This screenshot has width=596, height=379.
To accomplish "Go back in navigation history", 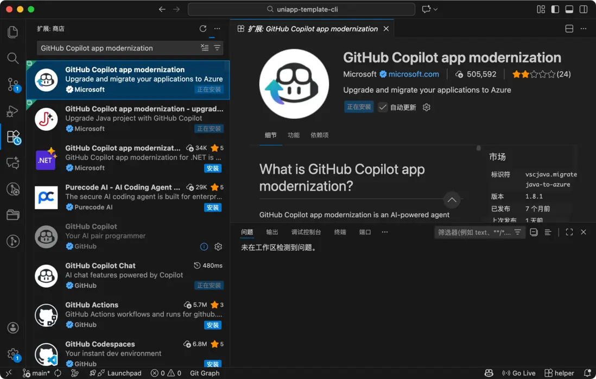I will [162, 9].
